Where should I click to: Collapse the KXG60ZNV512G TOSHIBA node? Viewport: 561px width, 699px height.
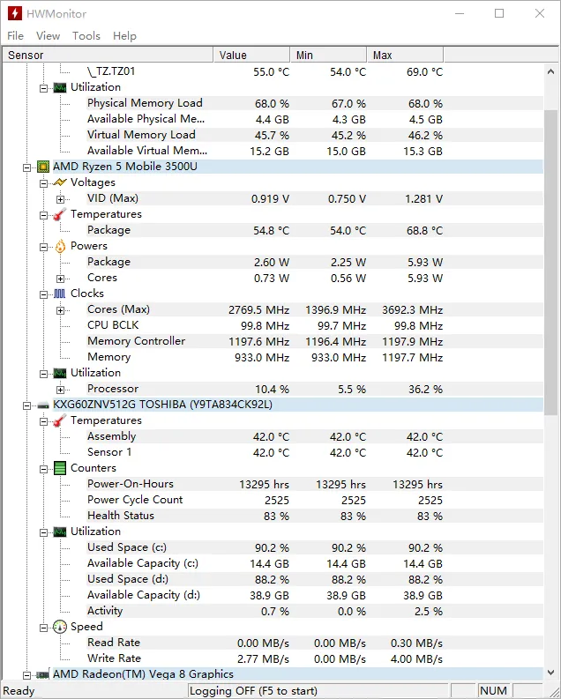coord(26,405)
